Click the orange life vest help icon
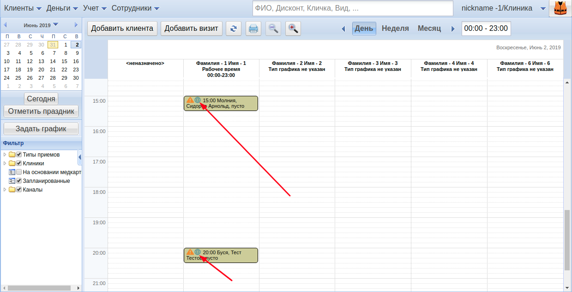Image resolution: width=572 pixels, height=292 pixels. [x=560, y=8]
